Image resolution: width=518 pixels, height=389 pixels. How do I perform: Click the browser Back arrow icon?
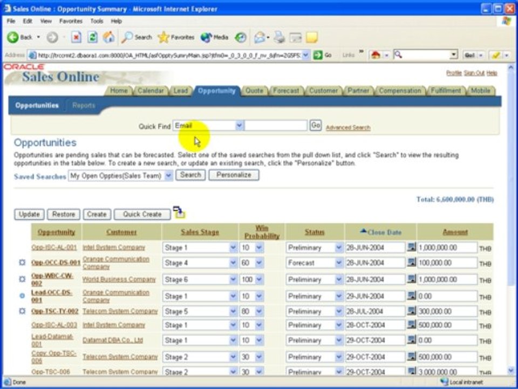(12, 37)
